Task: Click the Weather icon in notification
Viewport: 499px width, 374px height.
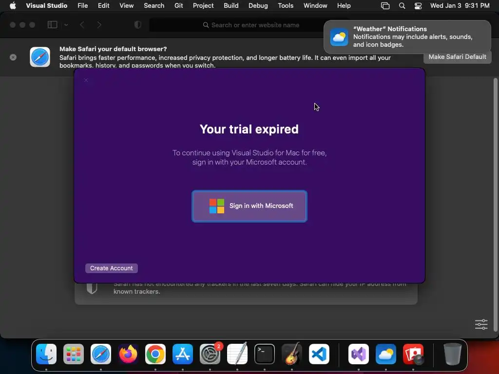Action: [339, 37]
